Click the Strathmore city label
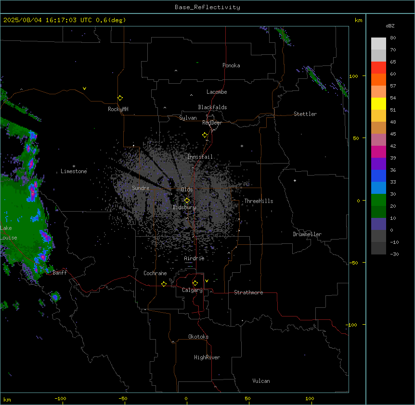This screenshot has height=405, width=415. click(x=248, y=292)
